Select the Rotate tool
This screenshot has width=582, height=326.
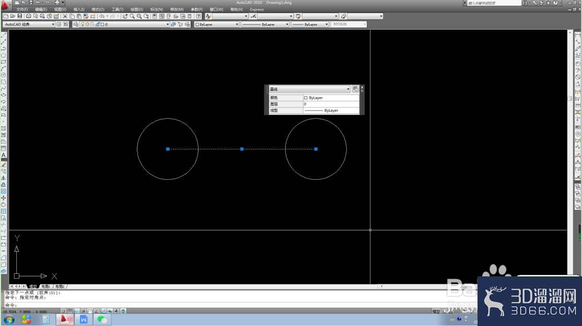(4, 205)
